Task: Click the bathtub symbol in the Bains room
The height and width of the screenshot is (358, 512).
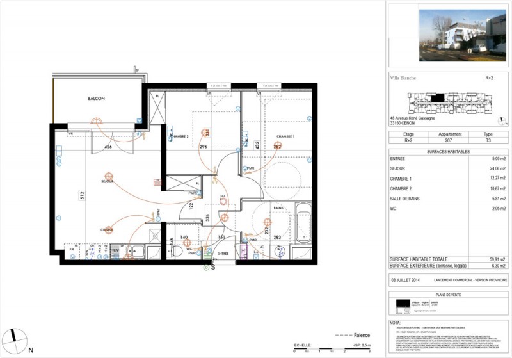Action: (303, 223)
